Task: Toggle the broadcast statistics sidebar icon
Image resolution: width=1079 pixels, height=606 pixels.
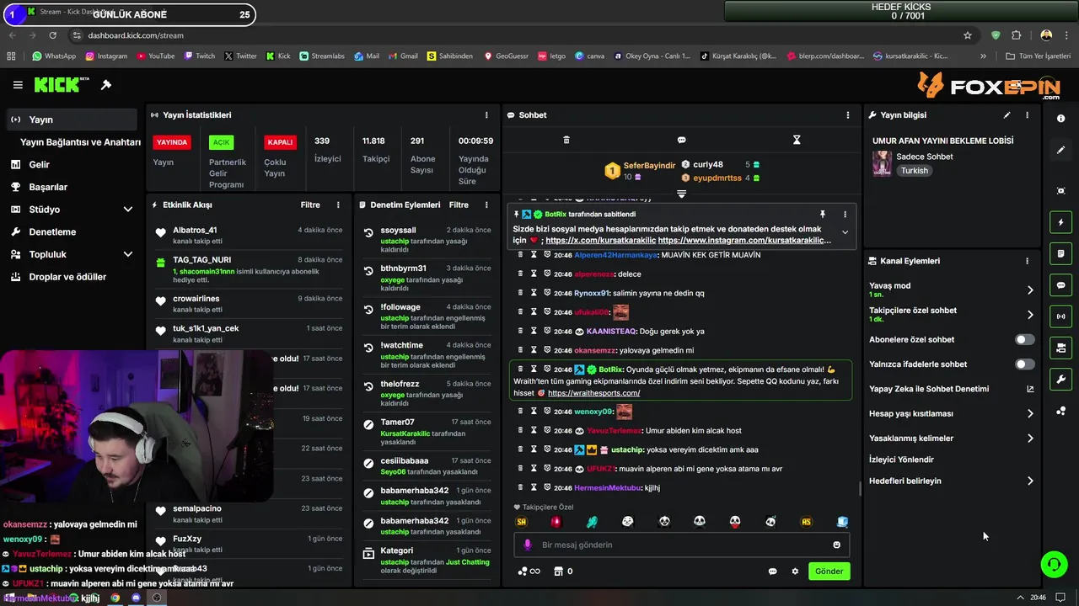Action: 1060,316
